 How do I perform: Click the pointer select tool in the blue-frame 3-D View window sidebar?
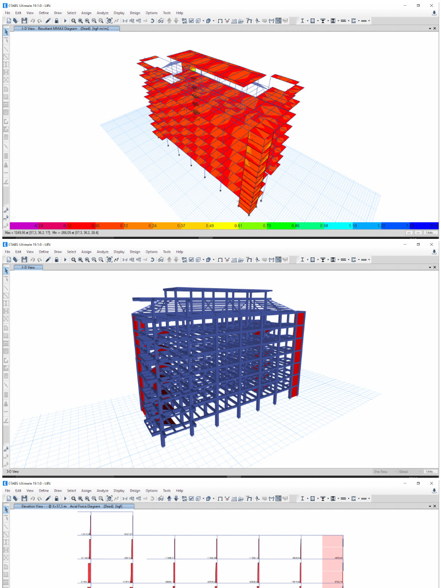[6, 271]
